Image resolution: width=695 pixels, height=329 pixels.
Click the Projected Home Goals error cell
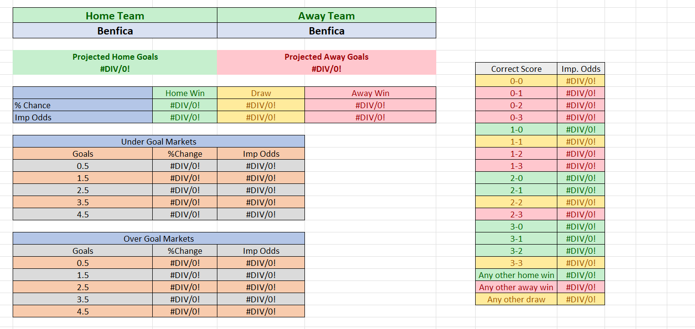tap(115, 69)
